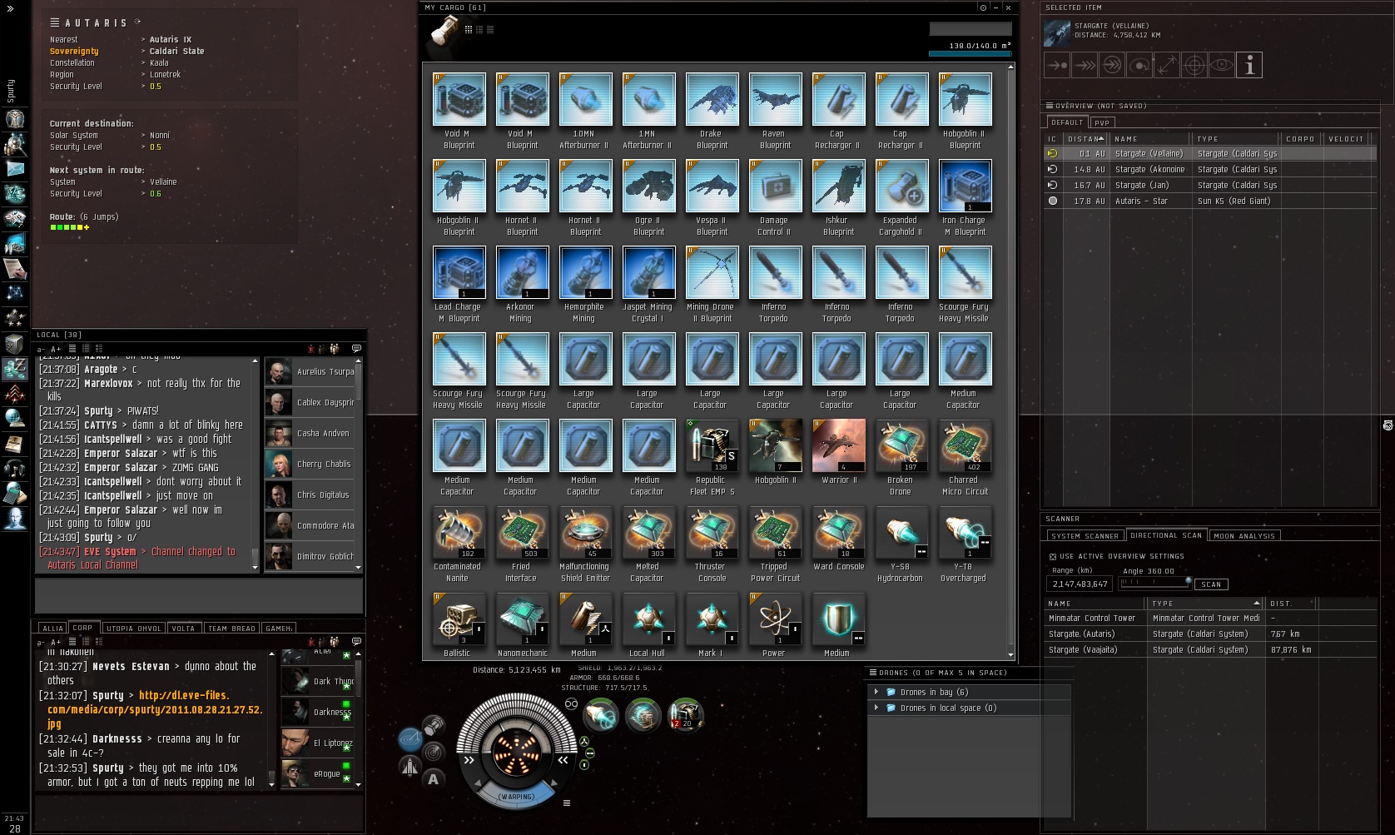The image size is (1395, 835).
Task: Click the Orbit icon in Selected Item
Action: coord(1139,65)
